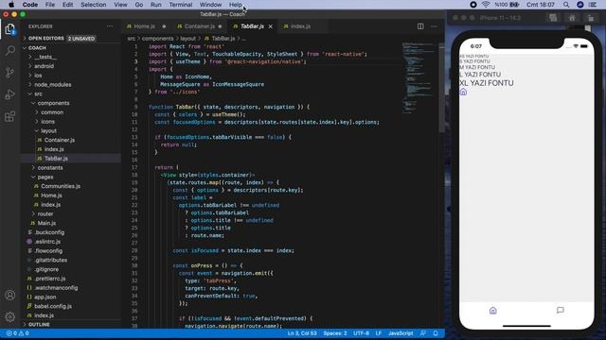The image size is (606, 340).
Task: Open the Search view in activity bar
Action: point(10,50)
